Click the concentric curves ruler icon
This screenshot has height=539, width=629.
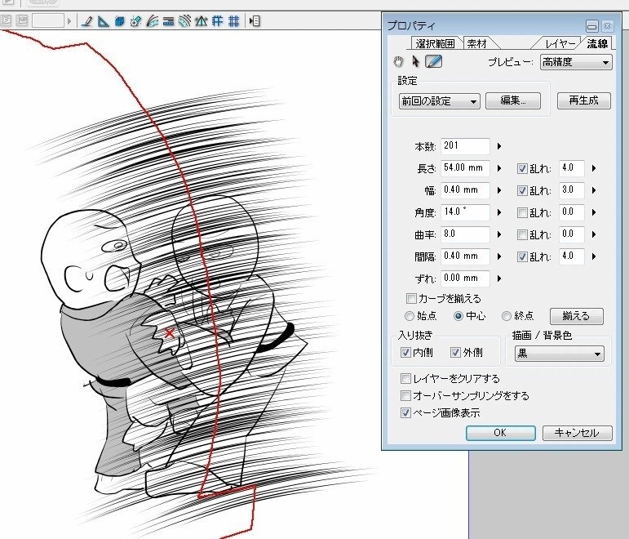[x=184, y=21]
